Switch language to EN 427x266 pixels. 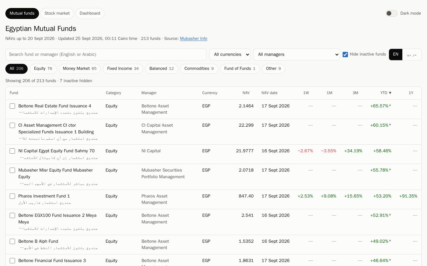pos(396,55)
